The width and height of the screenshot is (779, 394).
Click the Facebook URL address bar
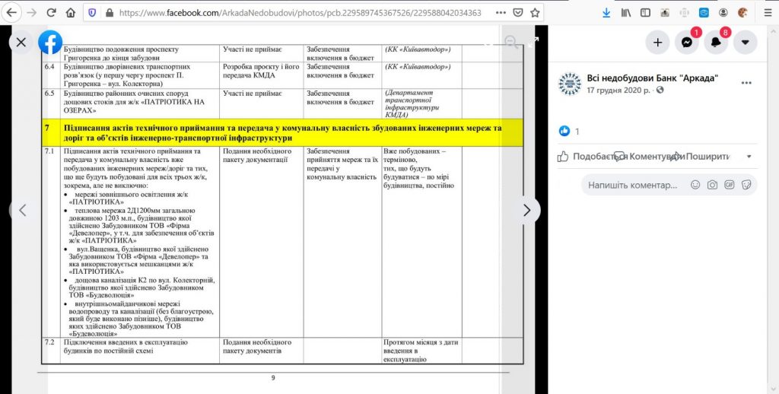click(x=300, y=13)
